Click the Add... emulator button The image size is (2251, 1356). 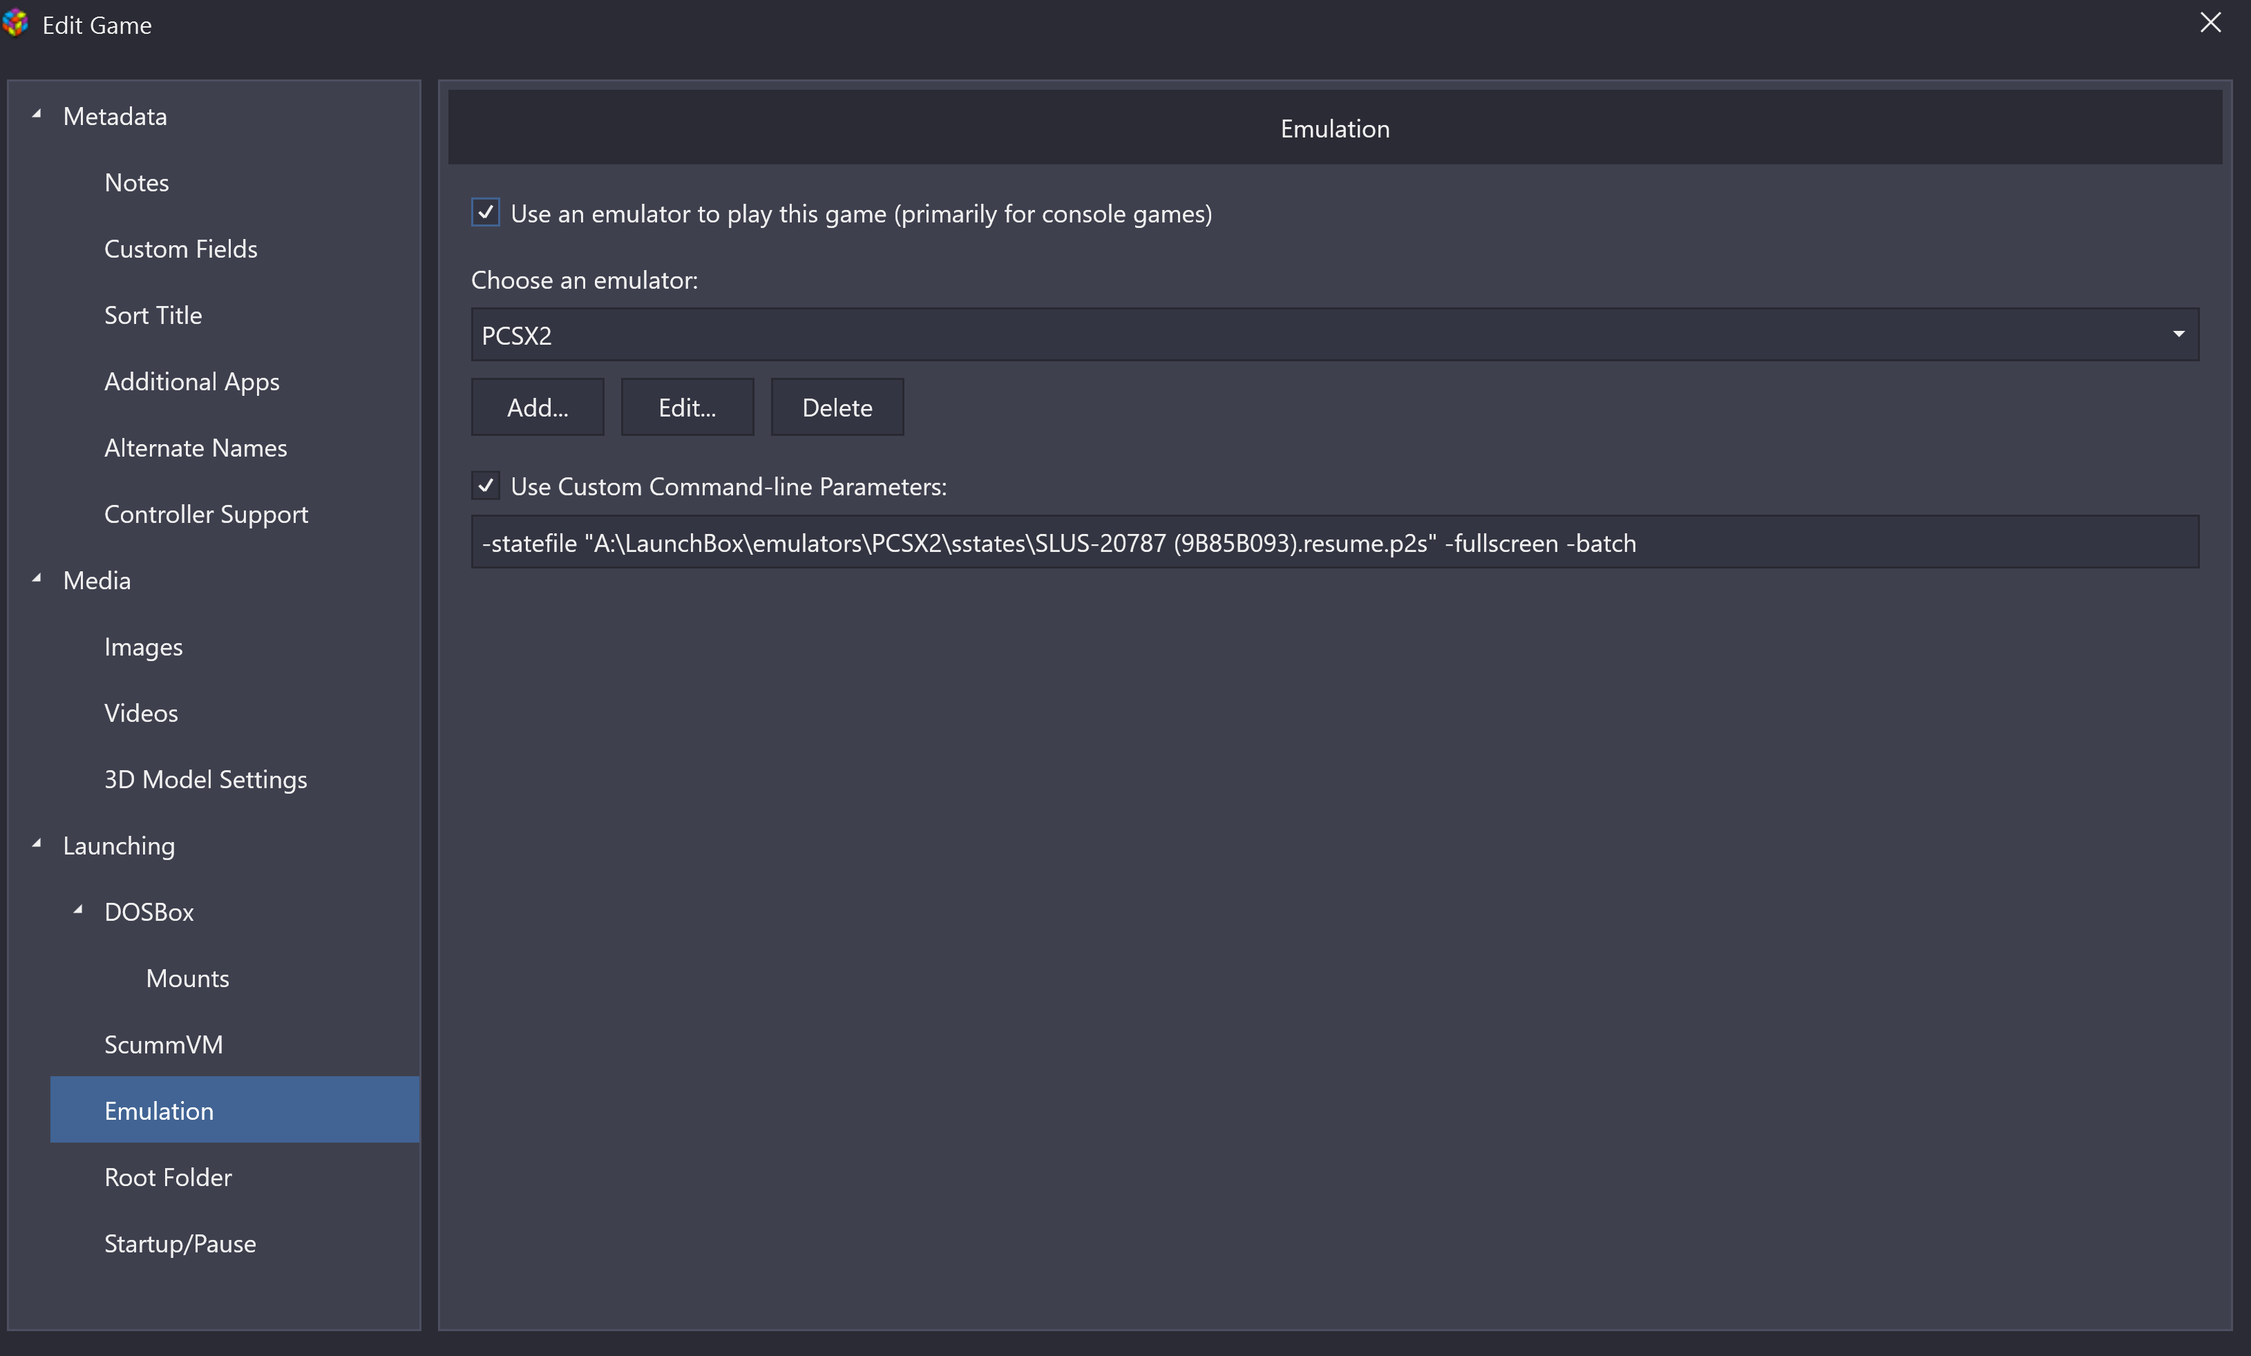537,408
